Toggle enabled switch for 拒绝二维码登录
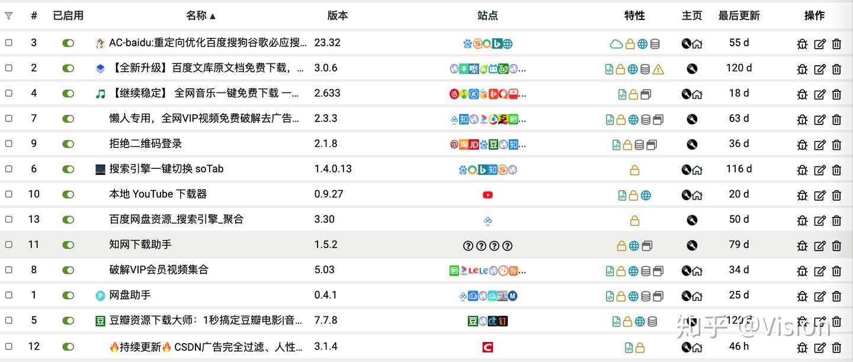Screen dimensions: 853x362 68,144
